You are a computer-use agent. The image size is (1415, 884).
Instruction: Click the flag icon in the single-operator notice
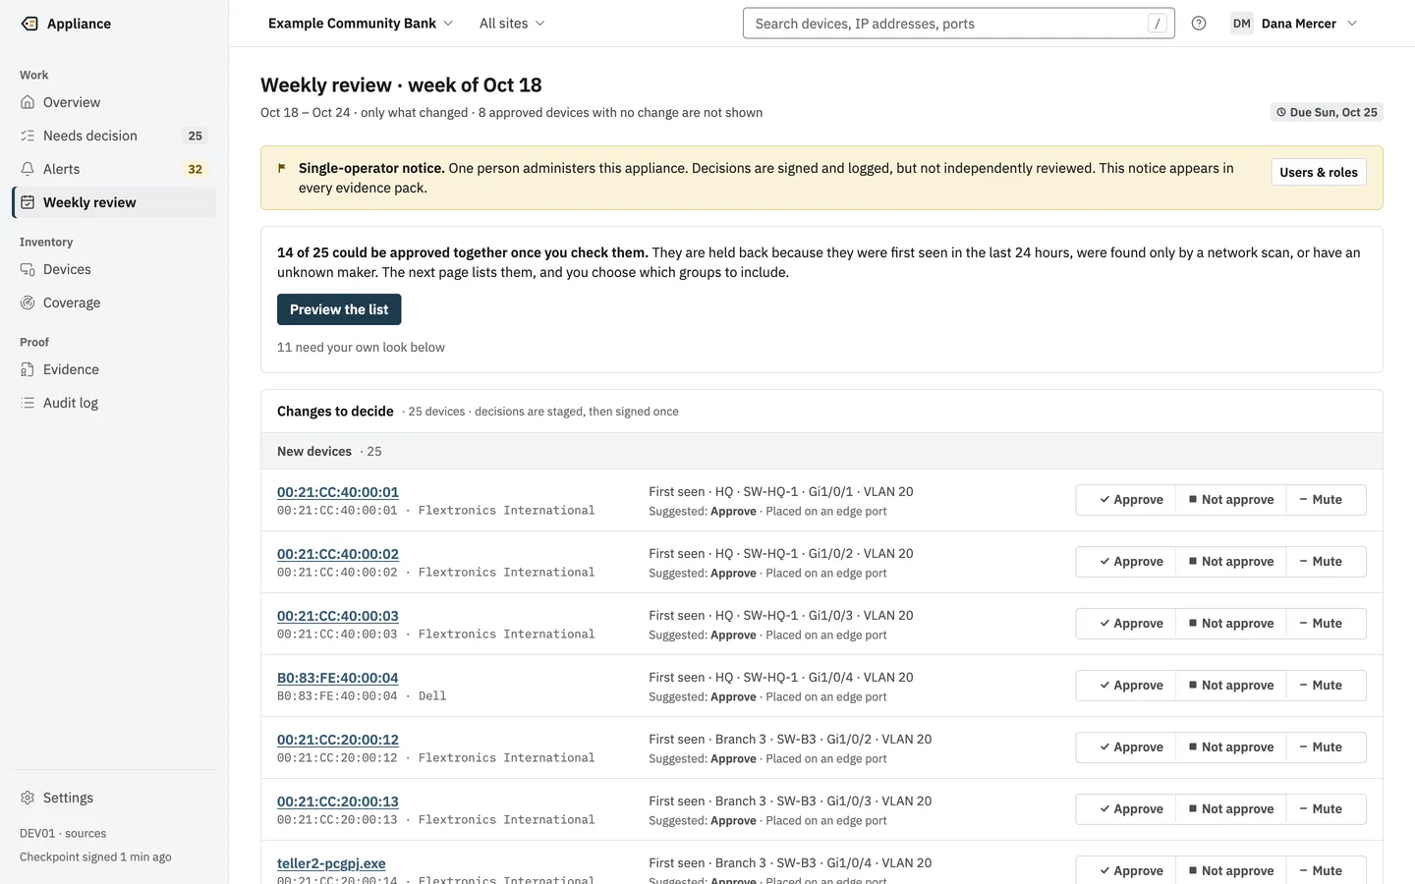click(x=282, y=168)
